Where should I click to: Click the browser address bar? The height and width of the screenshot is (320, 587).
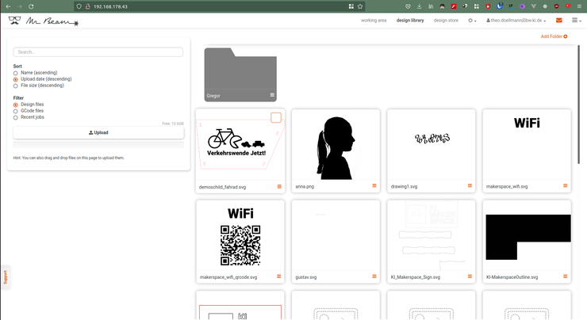[x=219, y=6]
